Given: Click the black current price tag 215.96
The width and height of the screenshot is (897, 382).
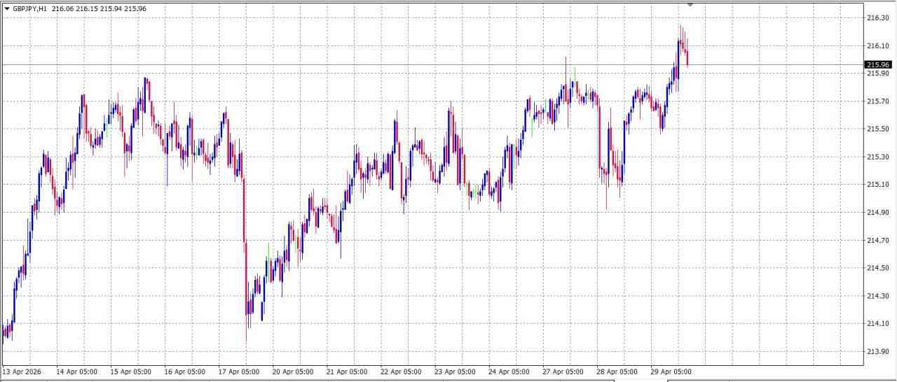Looking at the screenshot, I should (878, 65).
